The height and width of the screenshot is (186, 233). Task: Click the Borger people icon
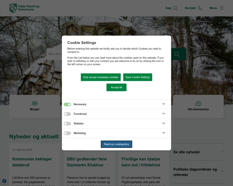coord(35,103)
